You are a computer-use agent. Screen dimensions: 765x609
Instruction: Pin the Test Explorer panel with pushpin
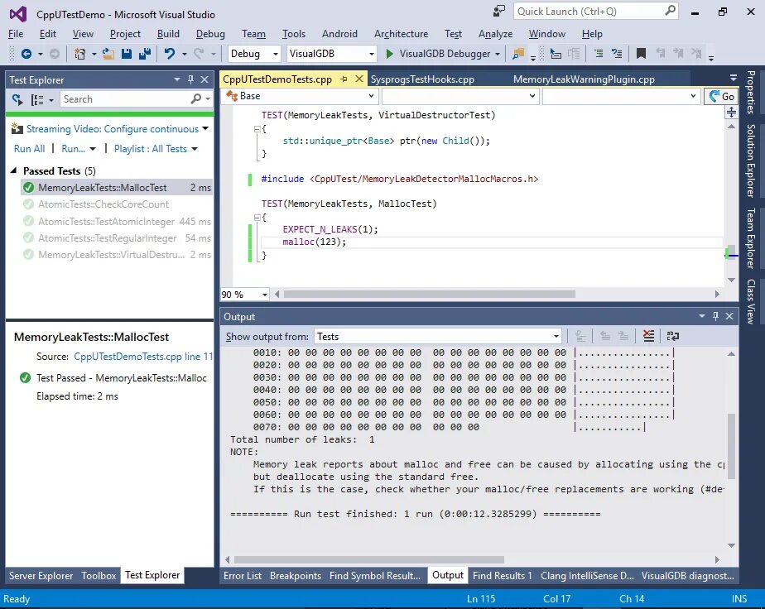click(x=190, y=79)
